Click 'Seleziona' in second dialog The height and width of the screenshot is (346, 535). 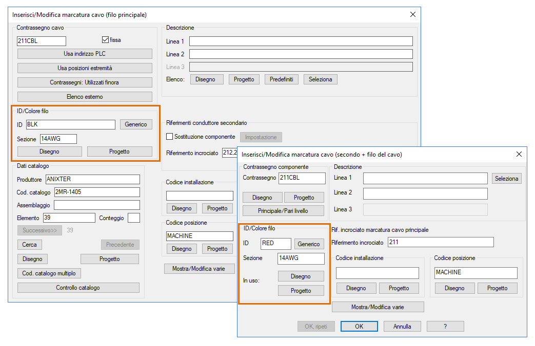tap(507, 179)
